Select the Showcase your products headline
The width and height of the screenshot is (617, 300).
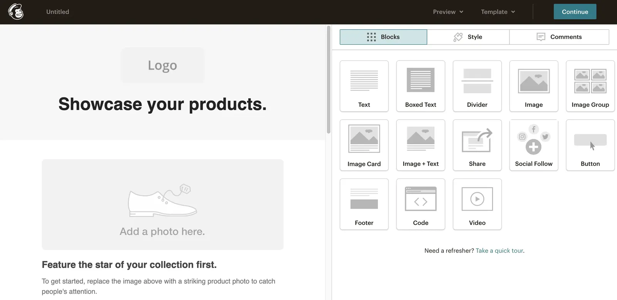point(162,104)
